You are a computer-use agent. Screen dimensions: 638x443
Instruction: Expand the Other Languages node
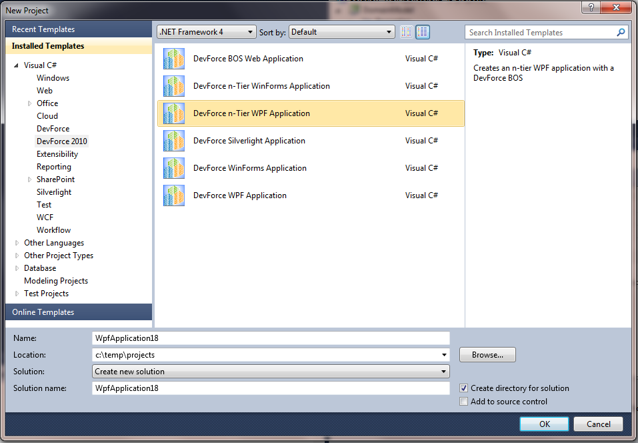tap(17, 243)
